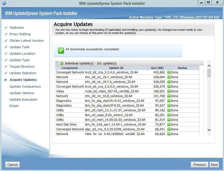Click the checkmark next to Welcome step
Viewport: 224px width, 171px height.
pyautogui.click(x=6, y=27)
